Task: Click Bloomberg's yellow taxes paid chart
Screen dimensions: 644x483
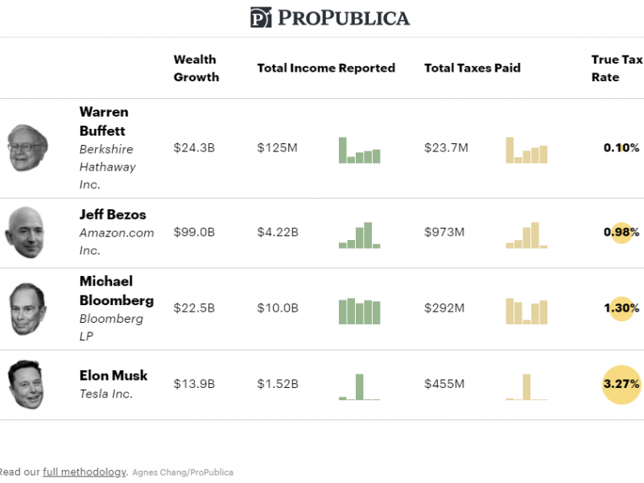Action: pyautogui.click(x=526, y=312)
